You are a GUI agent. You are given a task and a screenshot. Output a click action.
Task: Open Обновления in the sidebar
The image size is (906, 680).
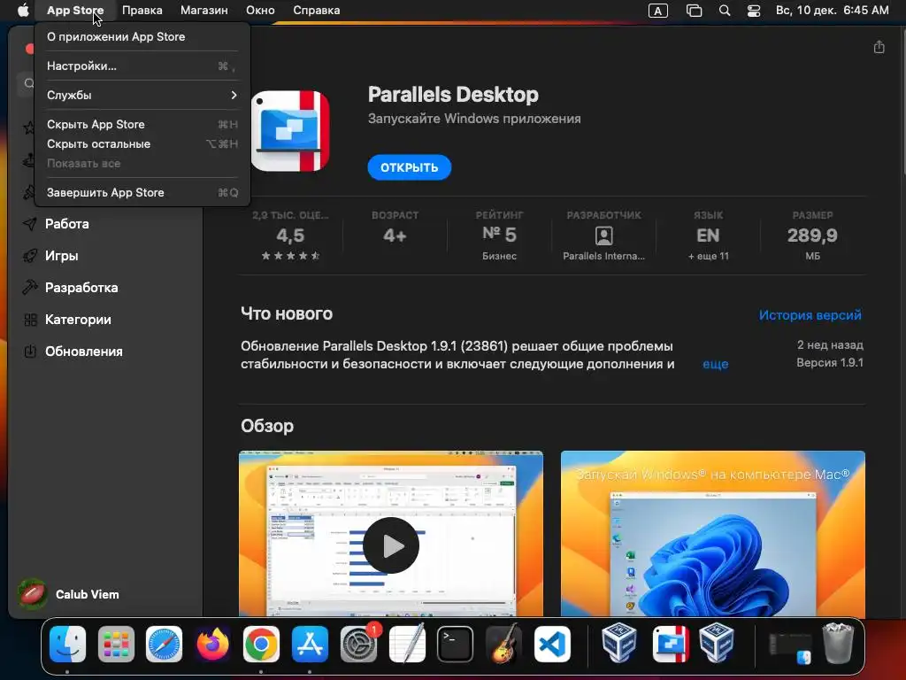click(x=84, y=351)
